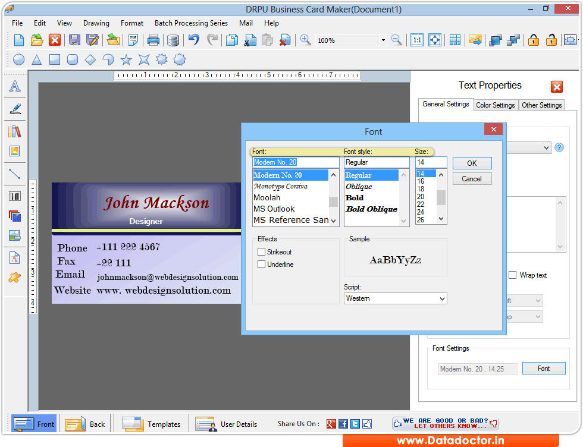Cancel the Font dialog

[x=472, y=179]
